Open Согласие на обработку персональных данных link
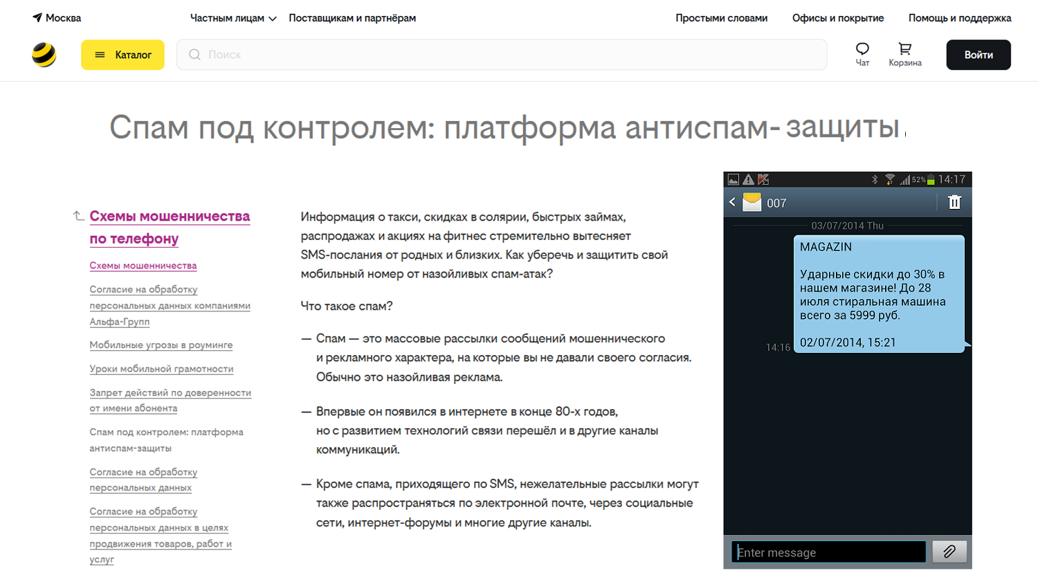The height and width of the screenshot is (584, 1038). pyautogui.click(x=143, y=480)
